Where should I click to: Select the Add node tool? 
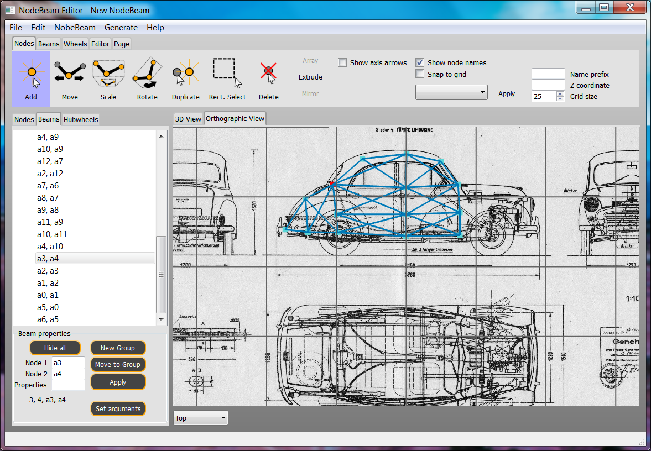pyautogui.click(x=31, y=79)
